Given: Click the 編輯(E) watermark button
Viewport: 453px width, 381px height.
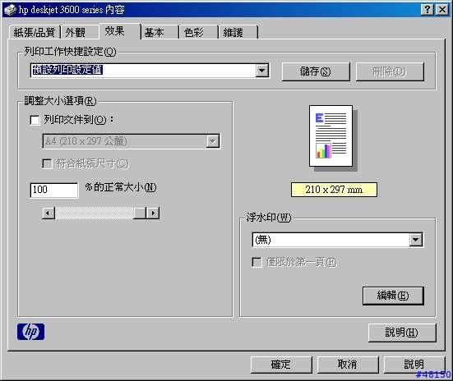Looking at the screenshot, I should pos(393,296).
